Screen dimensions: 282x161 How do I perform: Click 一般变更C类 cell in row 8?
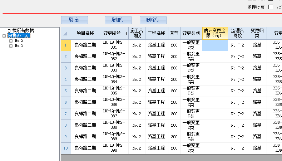click(x=191, y=125)
